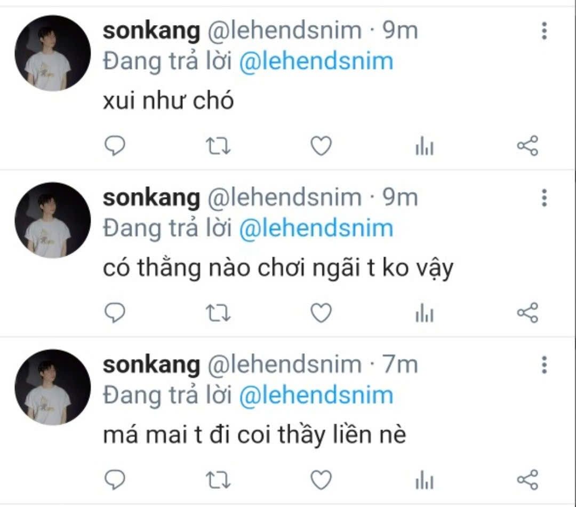Retweet the "xui như chó" tweet
This screenshot has width=576, height=507.
218,146
